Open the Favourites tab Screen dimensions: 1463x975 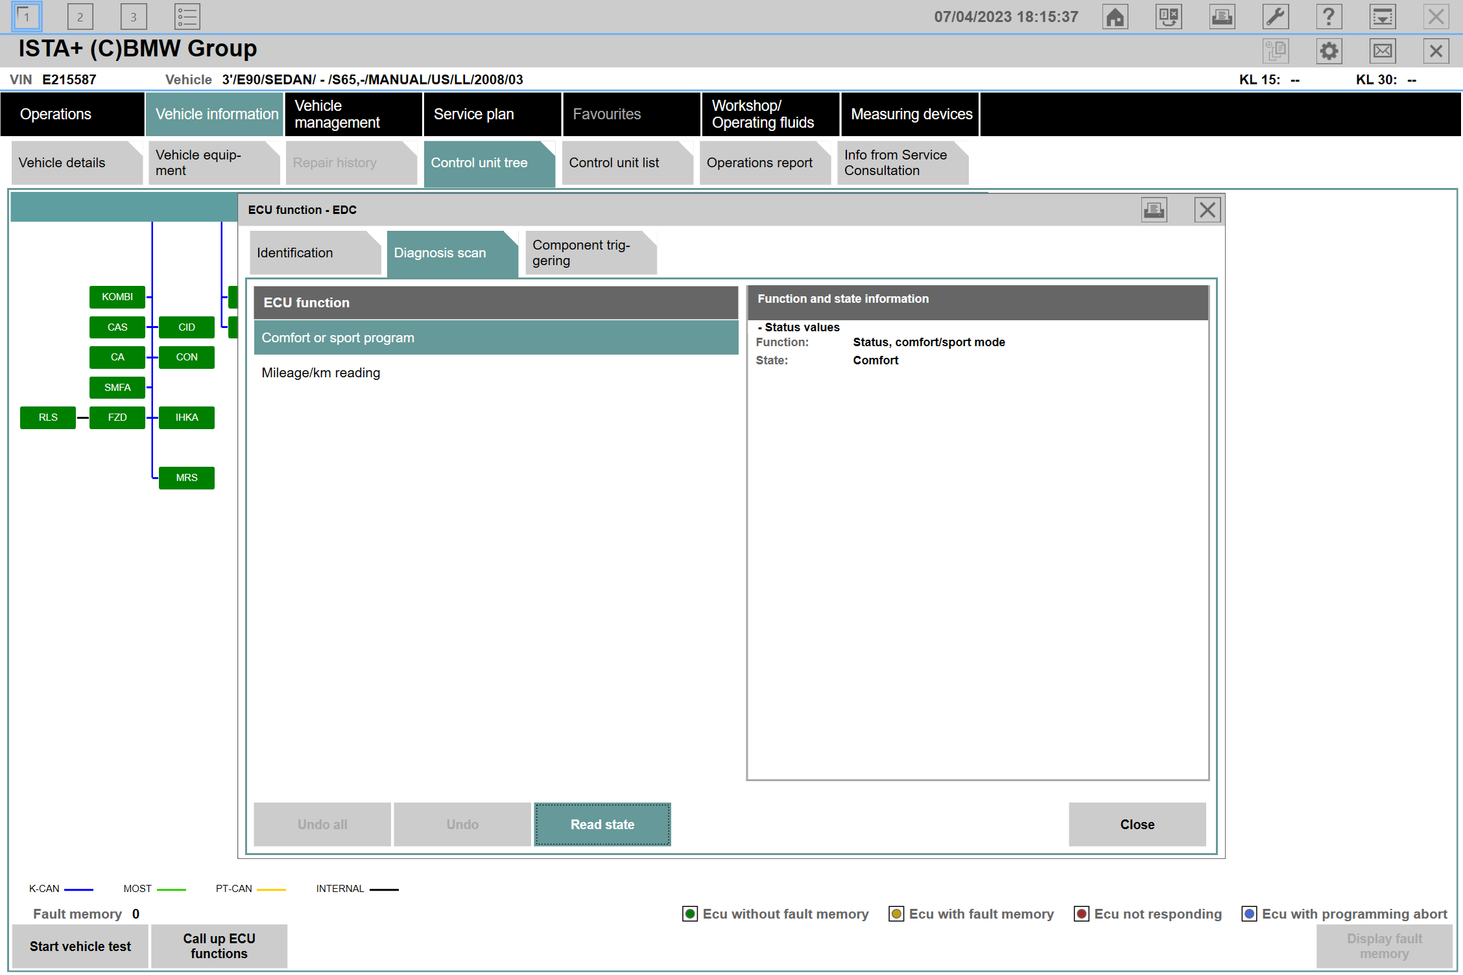coord(632,114)
